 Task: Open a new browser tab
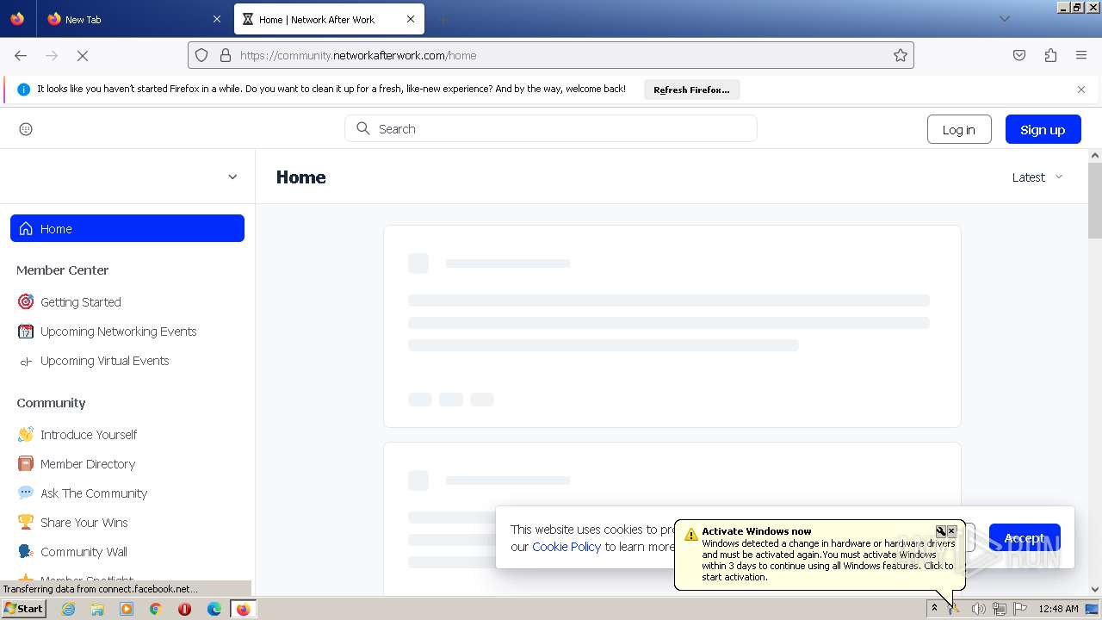pyautogui.click(x=443, y=19)
